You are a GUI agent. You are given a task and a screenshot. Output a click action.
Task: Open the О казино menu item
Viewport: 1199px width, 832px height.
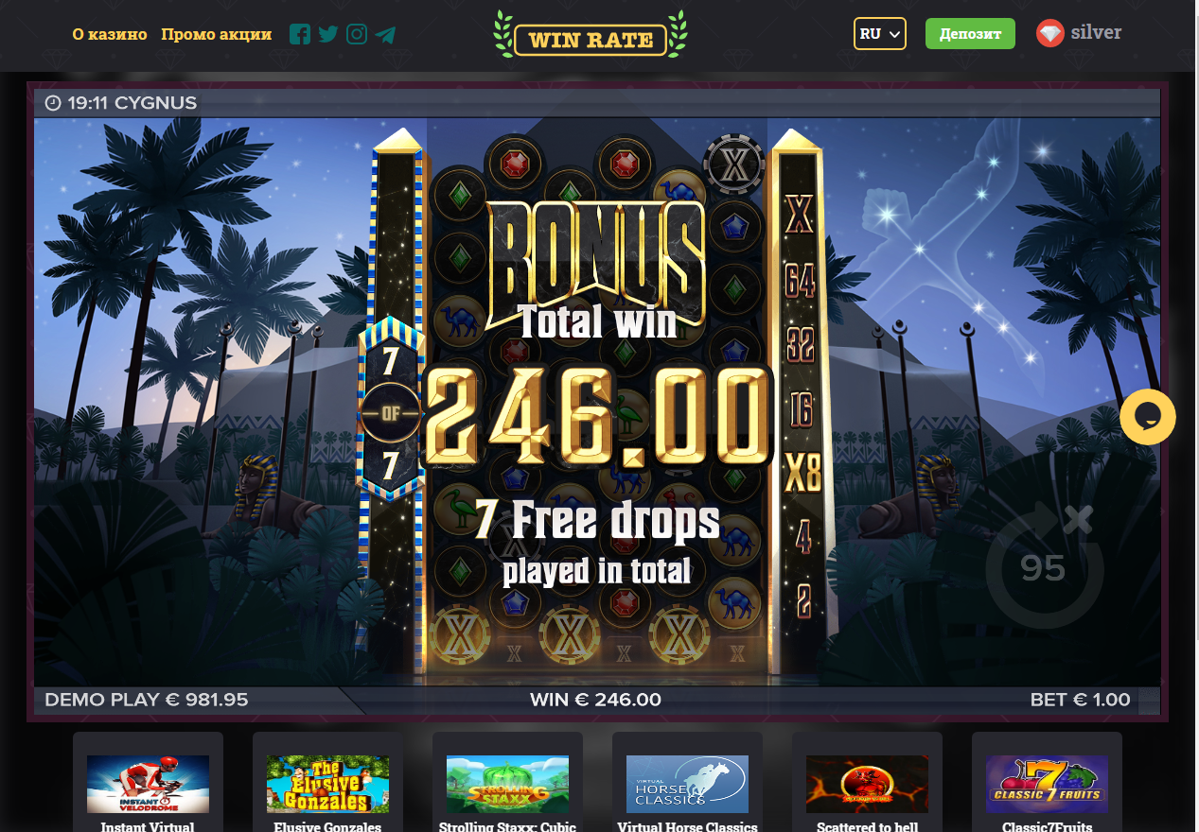click(110, 34)
